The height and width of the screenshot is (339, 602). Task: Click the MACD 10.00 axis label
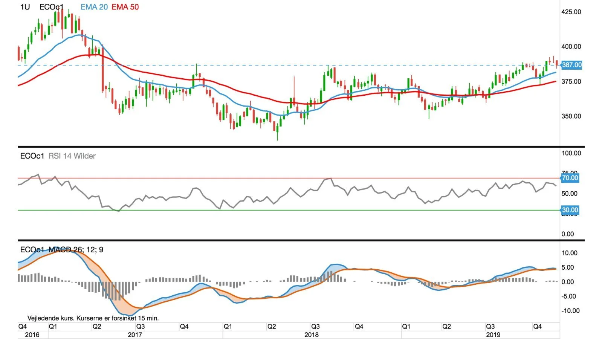pos(570,253)
